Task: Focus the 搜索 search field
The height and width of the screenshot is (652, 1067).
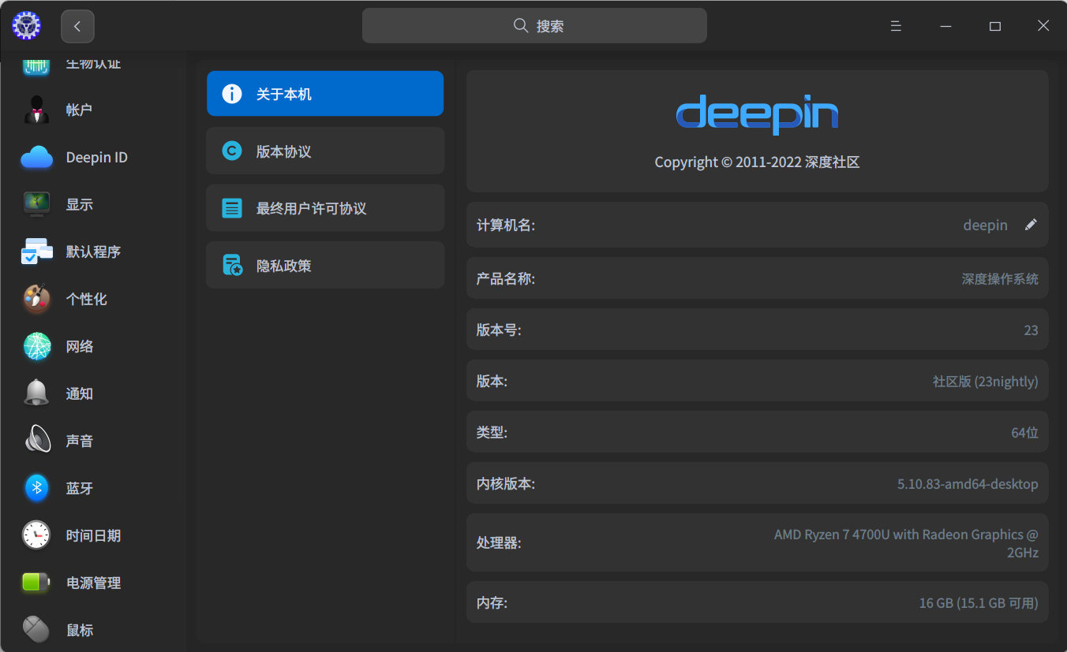Action: coord(534,26)
